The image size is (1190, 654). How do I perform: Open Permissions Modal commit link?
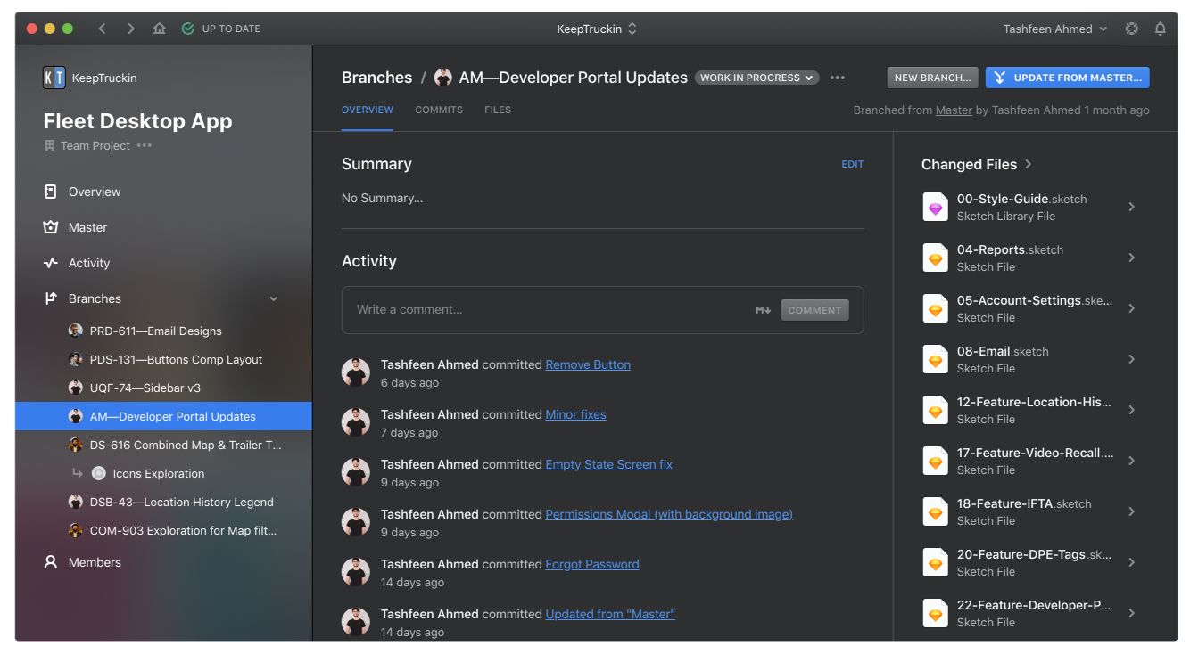(669, 514)
